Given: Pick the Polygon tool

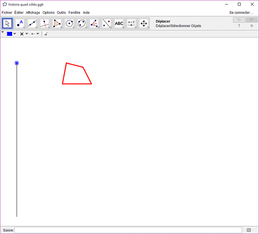Looking at the screenshot, I should point(57,23).
